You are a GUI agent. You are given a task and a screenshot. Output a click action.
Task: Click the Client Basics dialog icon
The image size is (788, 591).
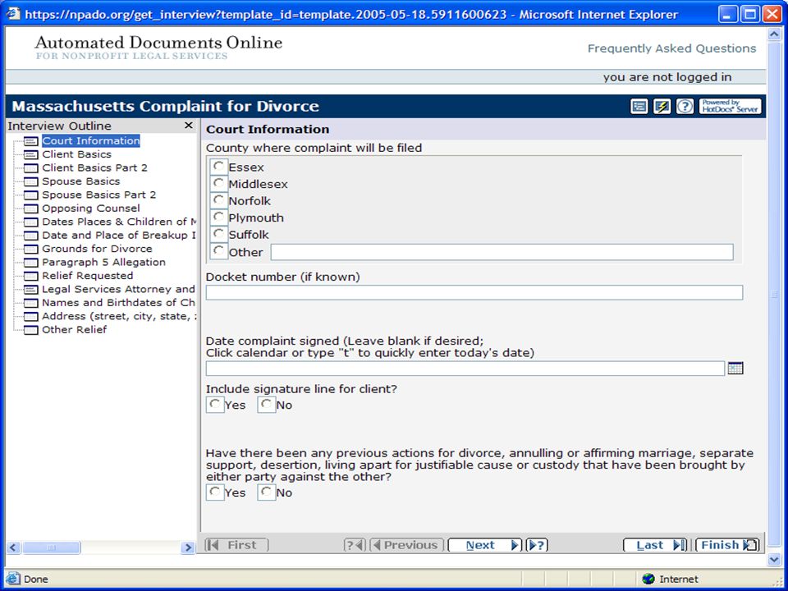[30, 155]
